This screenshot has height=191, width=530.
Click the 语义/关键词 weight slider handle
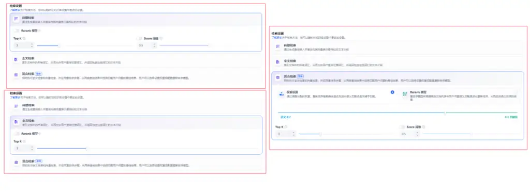[445, 113]
